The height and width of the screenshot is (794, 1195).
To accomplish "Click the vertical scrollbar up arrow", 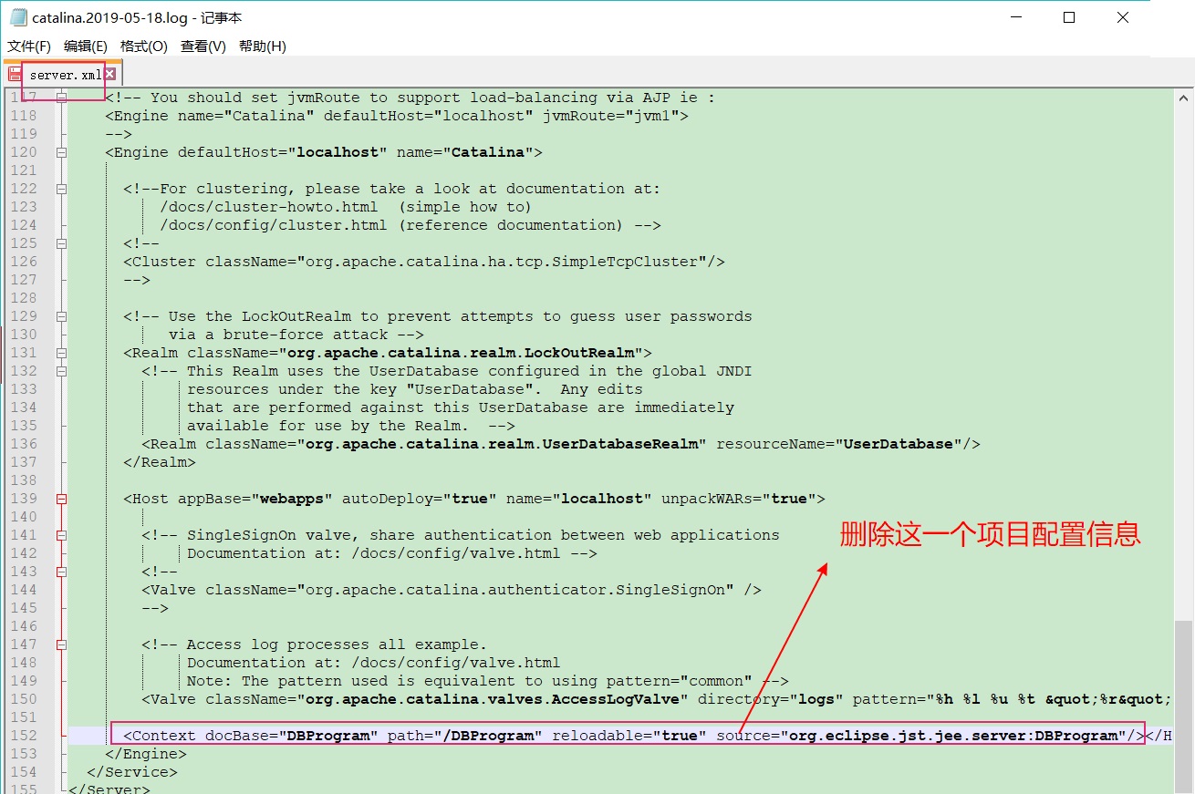I will coord(1183,98).
